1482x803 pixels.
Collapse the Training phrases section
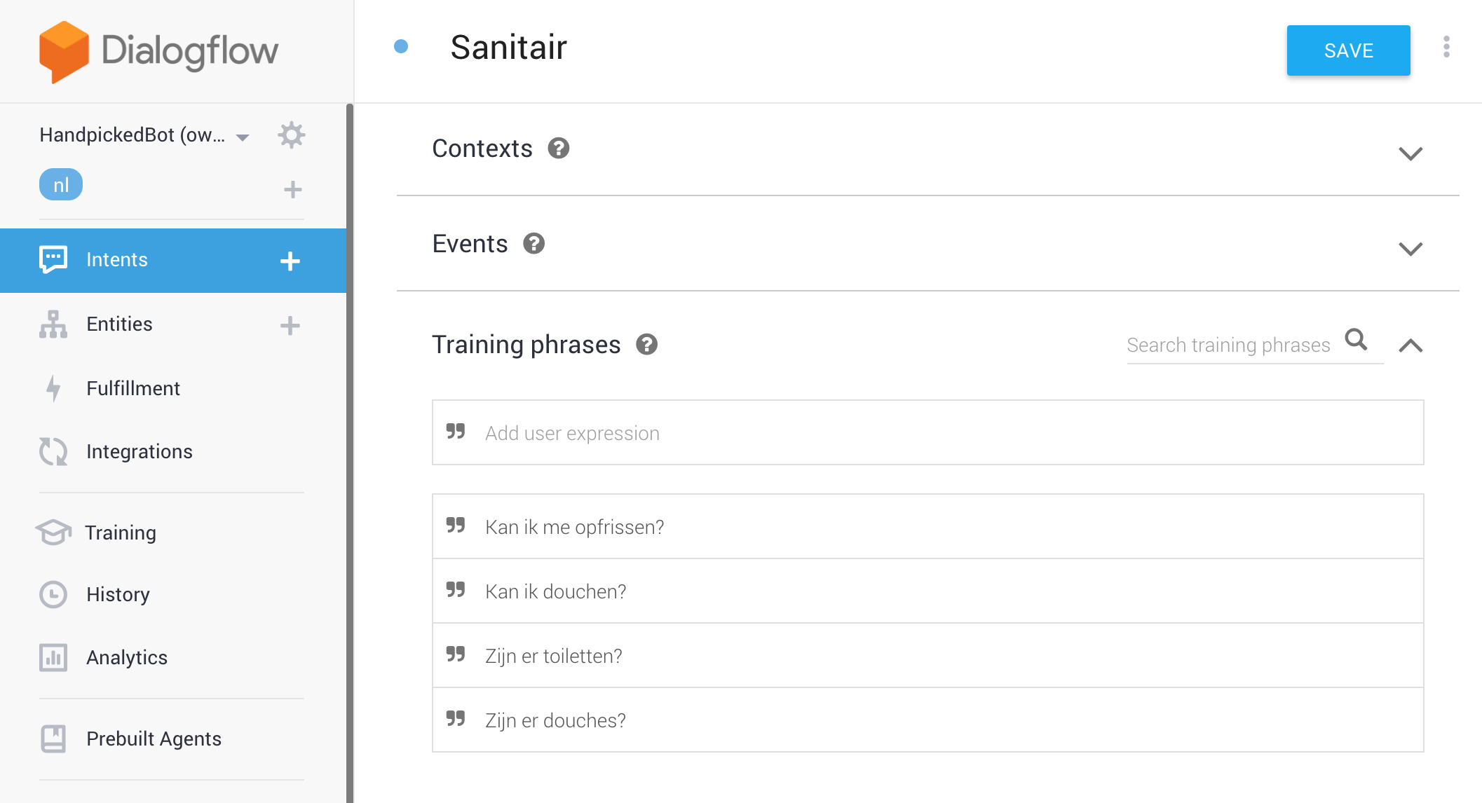click(1410, 345)
